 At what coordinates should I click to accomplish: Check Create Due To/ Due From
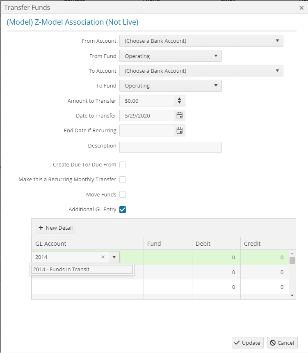(x=123, y=165)
